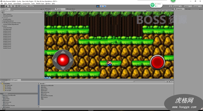Open the Gizmos dropdown
The height and width of the screenshot is (111, 203).
tap(170, 11)
